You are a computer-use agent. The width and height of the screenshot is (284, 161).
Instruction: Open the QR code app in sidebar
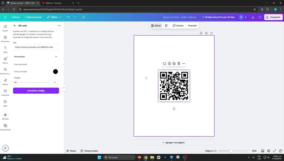coord(5,116)
